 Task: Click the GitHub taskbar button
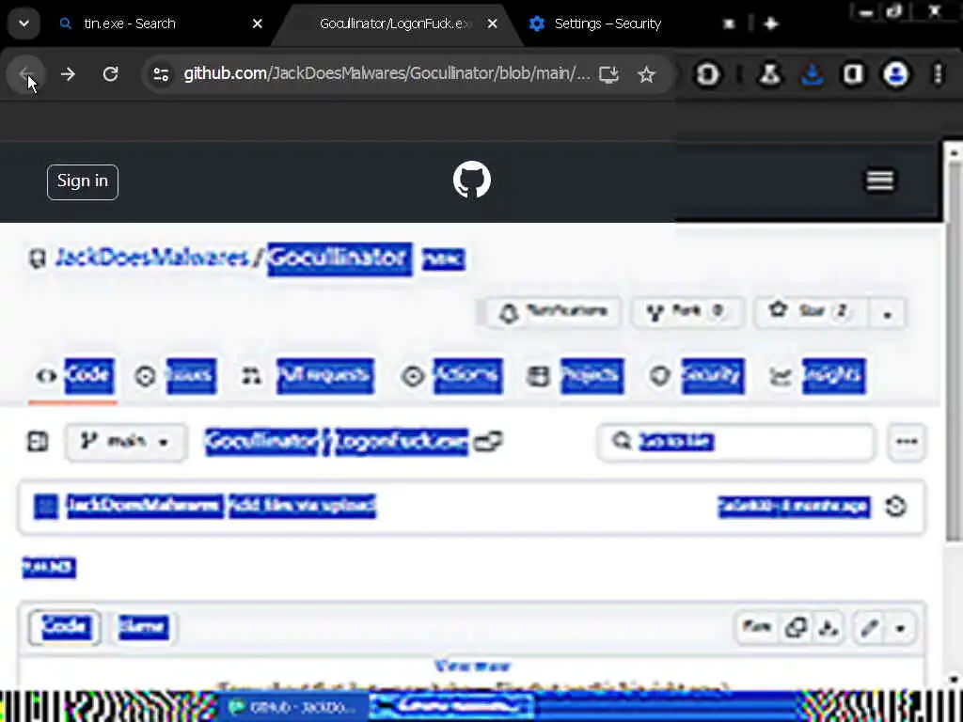[x=293, y=707]
